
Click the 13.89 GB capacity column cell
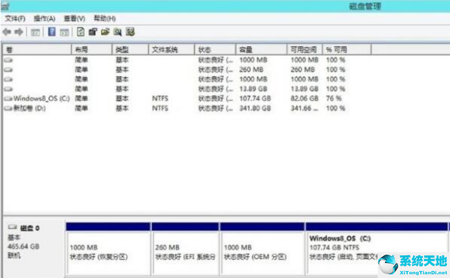pos(254,89)
